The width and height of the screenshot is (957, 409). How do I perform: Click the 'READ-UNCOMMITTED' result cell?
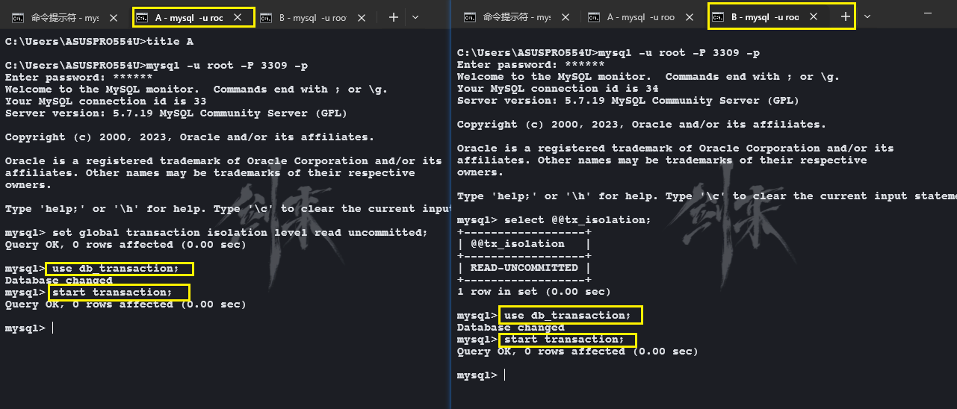point(524,267)
